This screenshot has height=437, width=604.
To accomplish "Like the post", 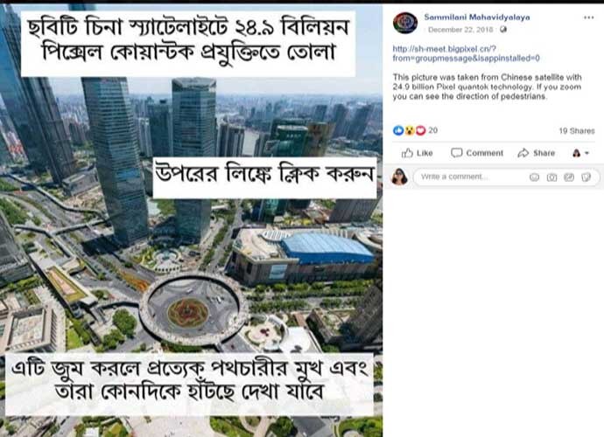I will click(x=418, y=153).
